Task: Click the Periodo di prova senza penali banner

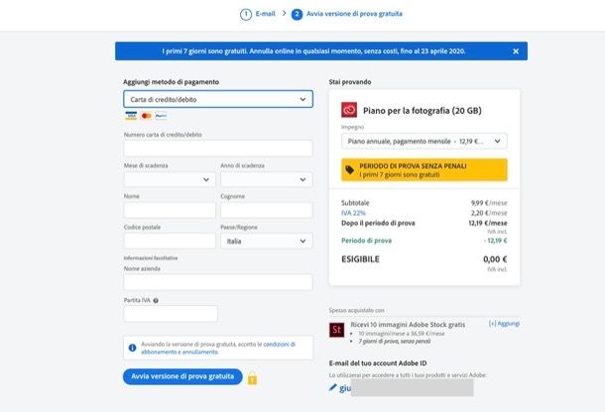Action: [424, 169]
